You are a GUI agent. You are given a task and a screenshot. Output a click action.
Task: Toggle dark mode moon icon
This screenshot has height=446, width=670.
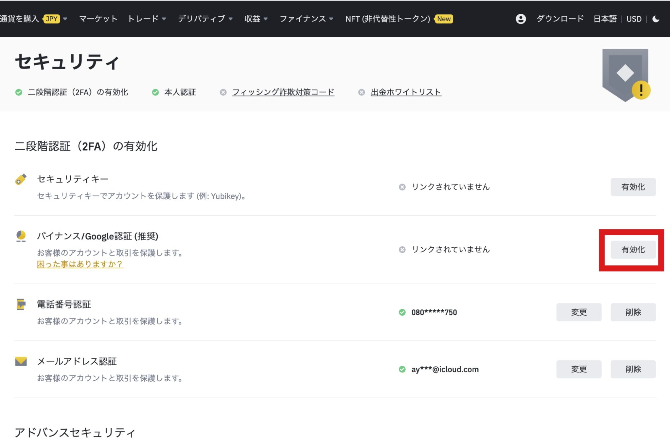click(x=656, y=19)
